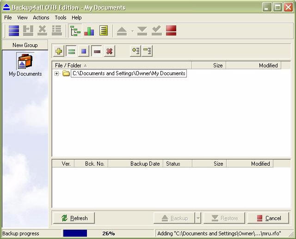Toggle the blue square modified files filter
The width and height of the screenshot is (296, 239).
click(x=84, y=51)
